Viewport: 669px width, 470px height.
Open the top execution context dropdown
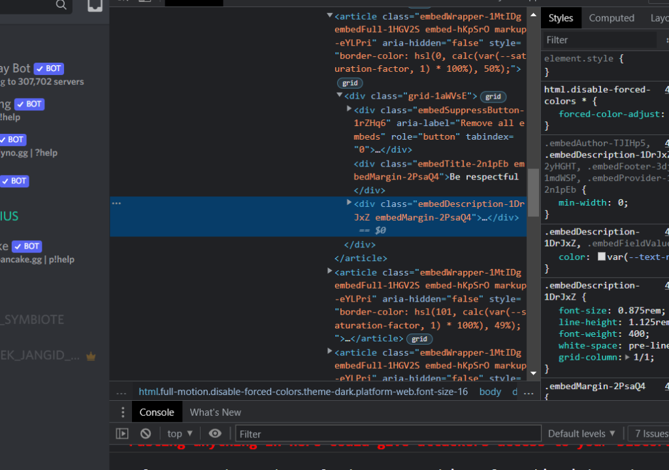(180, 433)
